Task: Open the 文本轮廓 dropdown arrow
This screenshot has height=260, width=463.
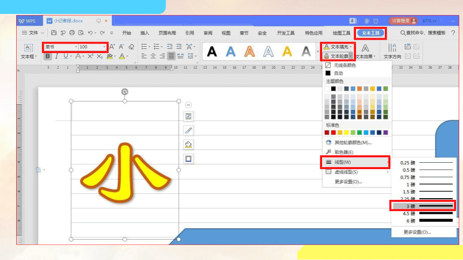Action: click(351, 56)
